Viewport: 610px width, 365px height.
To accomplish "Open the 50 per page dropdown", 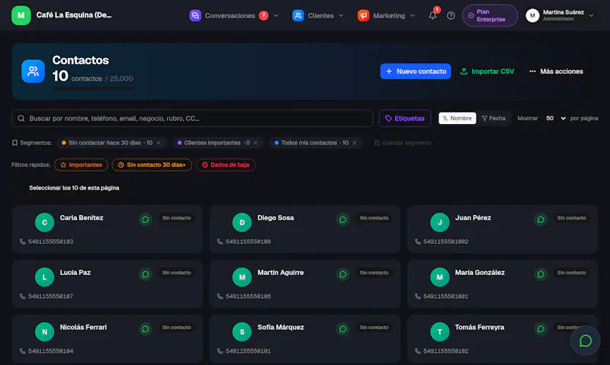I will pyautogui.click(x=556, y=118).
